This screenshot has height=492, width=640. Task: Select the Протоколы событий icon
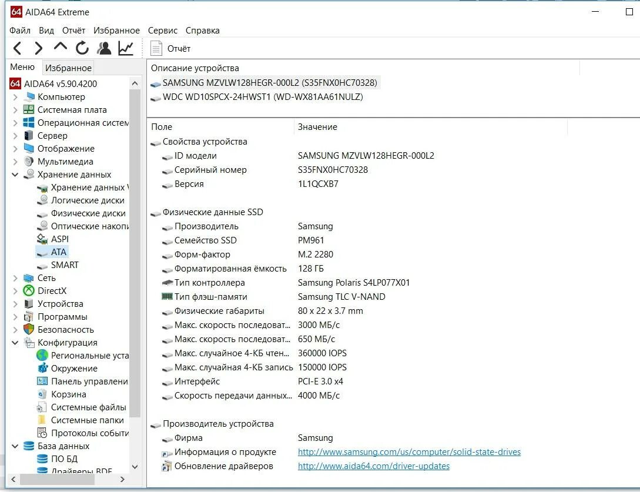[42, 433]
